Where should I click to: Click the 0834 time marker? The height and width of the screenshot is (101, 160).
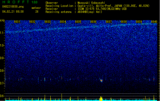pyautogui.click(x=63, y=22)
